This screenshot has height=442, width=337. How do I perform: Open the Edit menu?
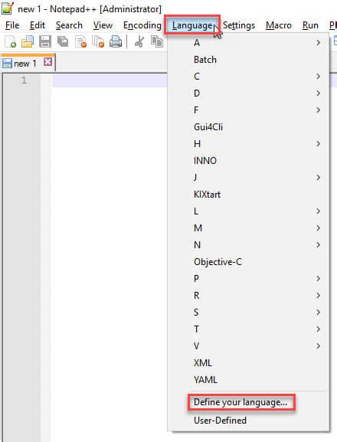[x=38, y=25]
